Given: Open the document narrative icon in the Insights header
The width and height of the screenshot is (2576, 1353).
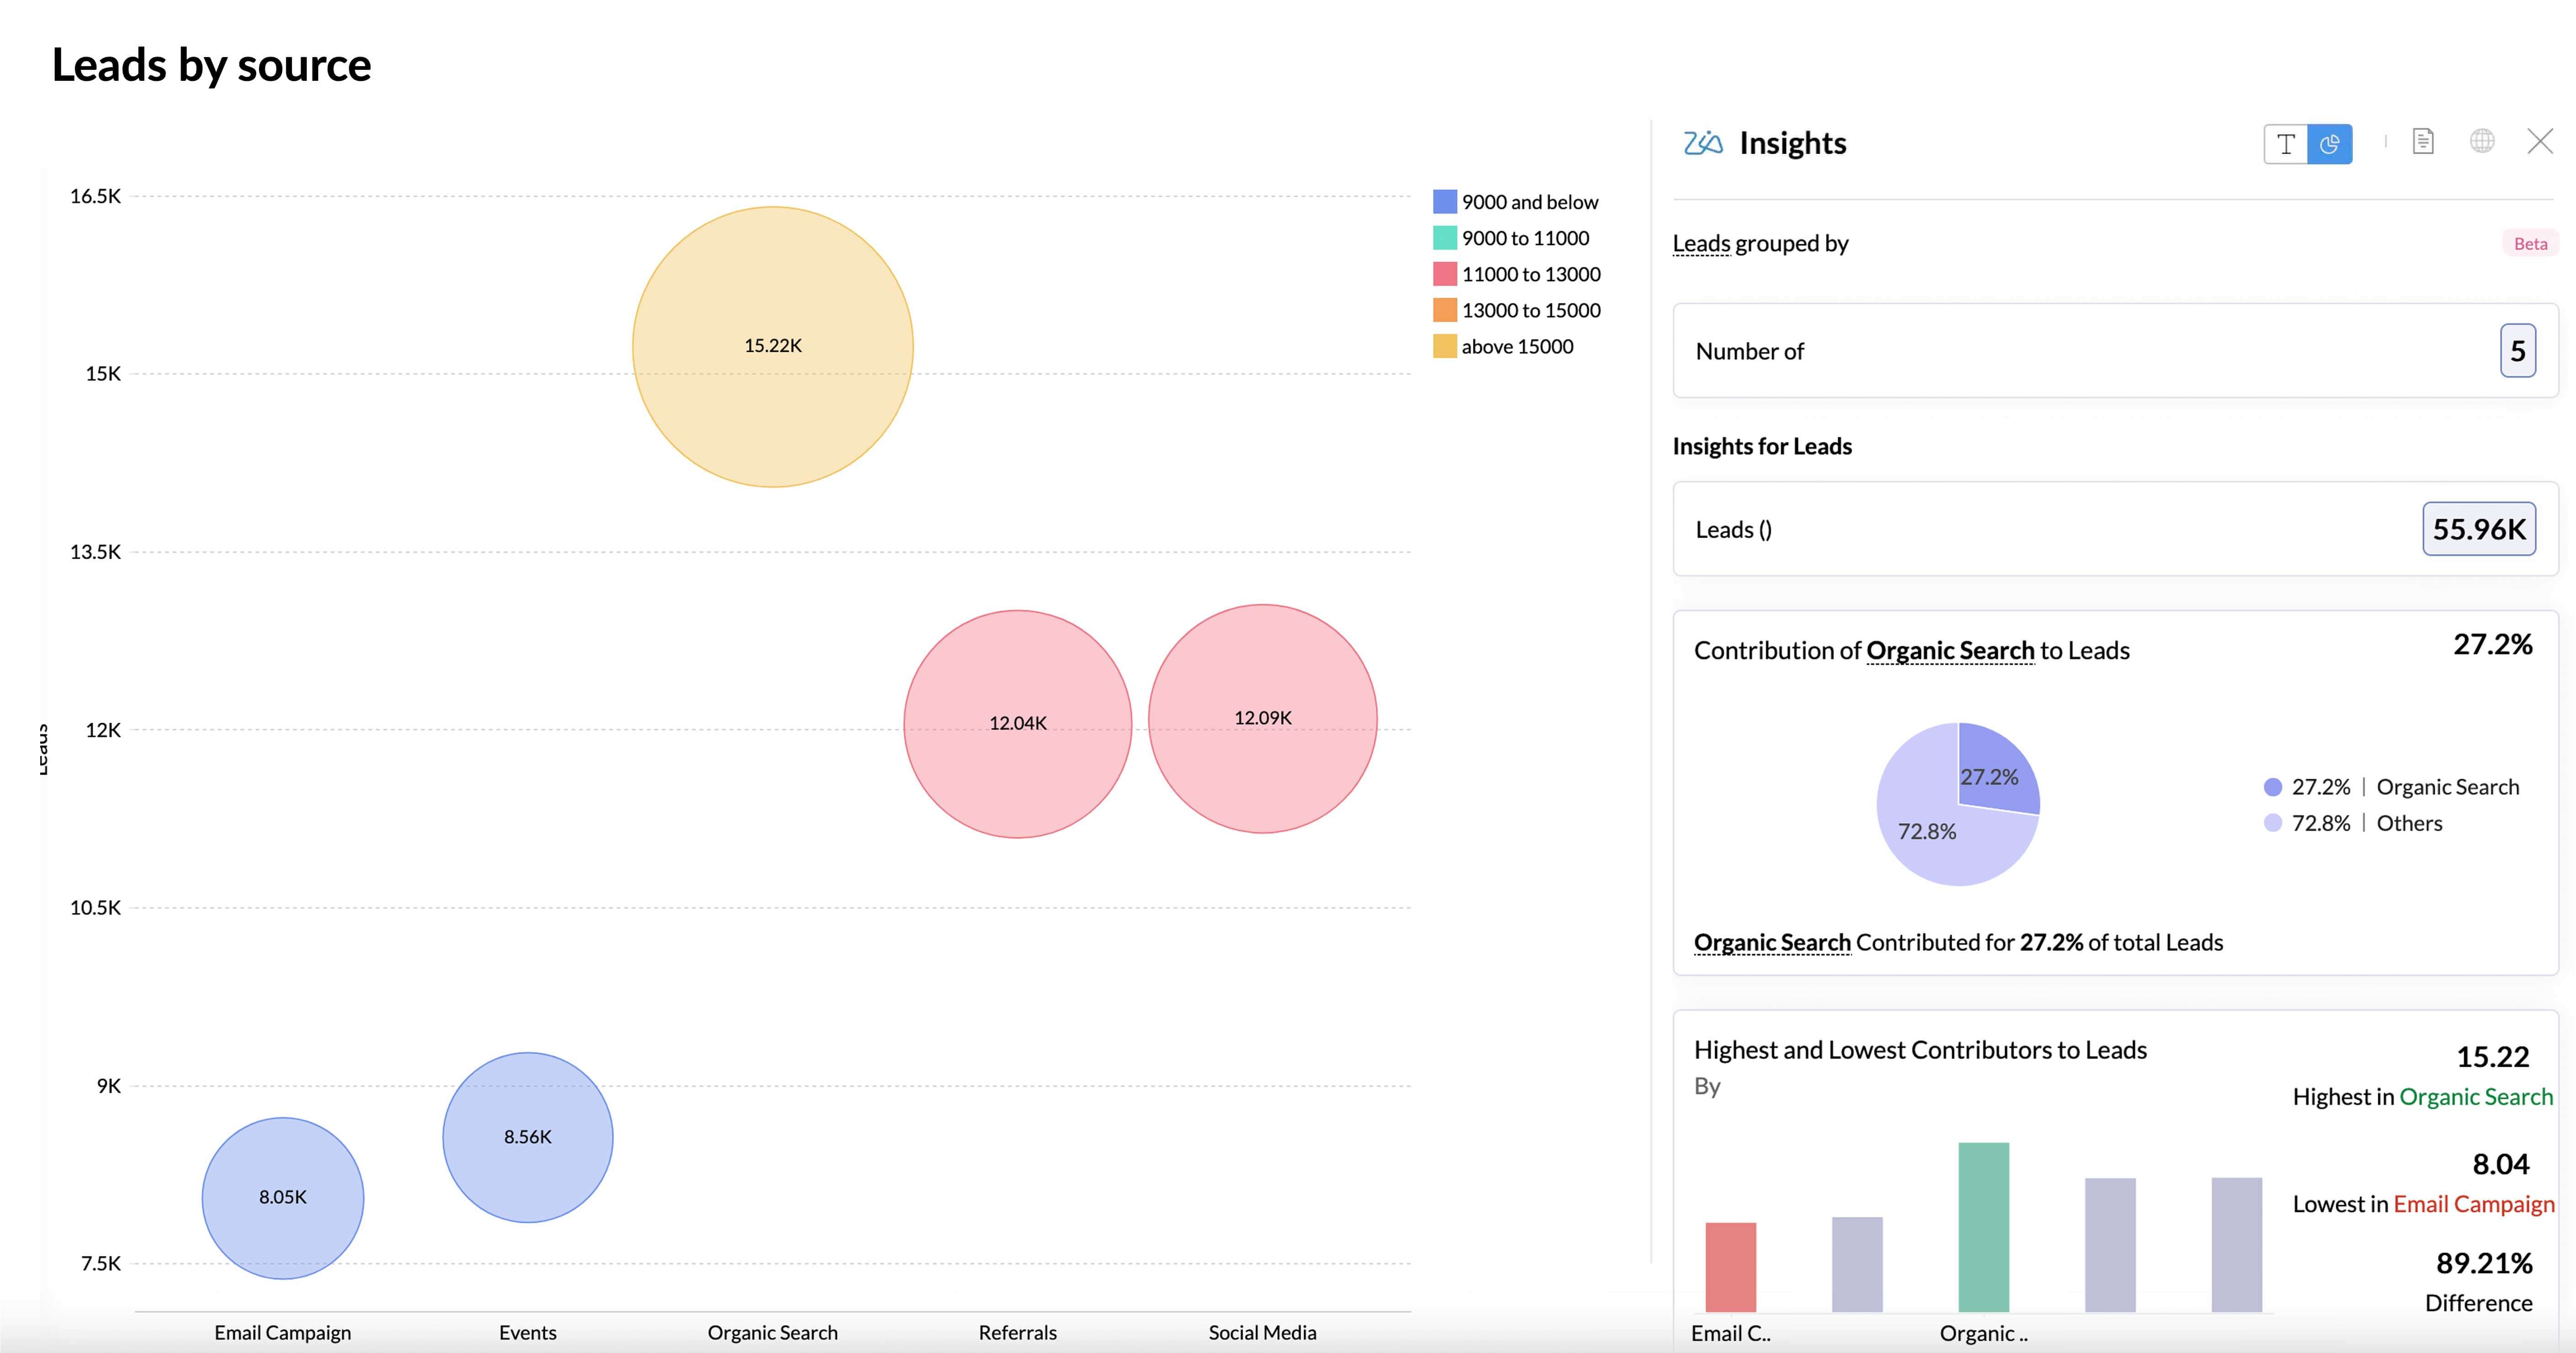Looking at the screenshot, I should [2423, 142].
